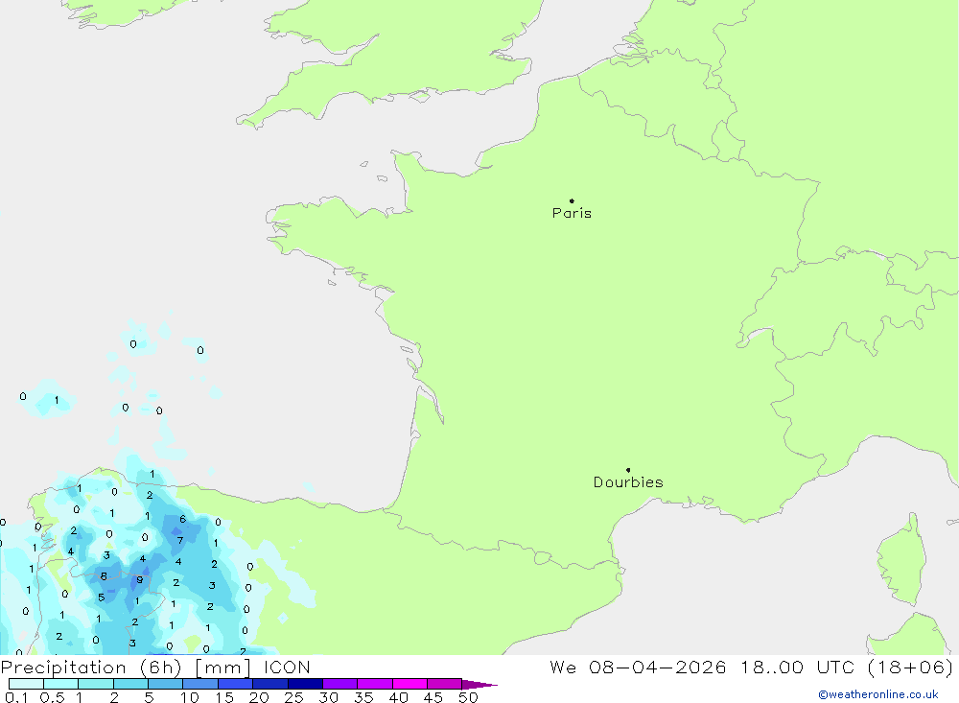Select the dark blue 25 mm legend swatch
The image size is (959, 703).
tap(305, 684)
